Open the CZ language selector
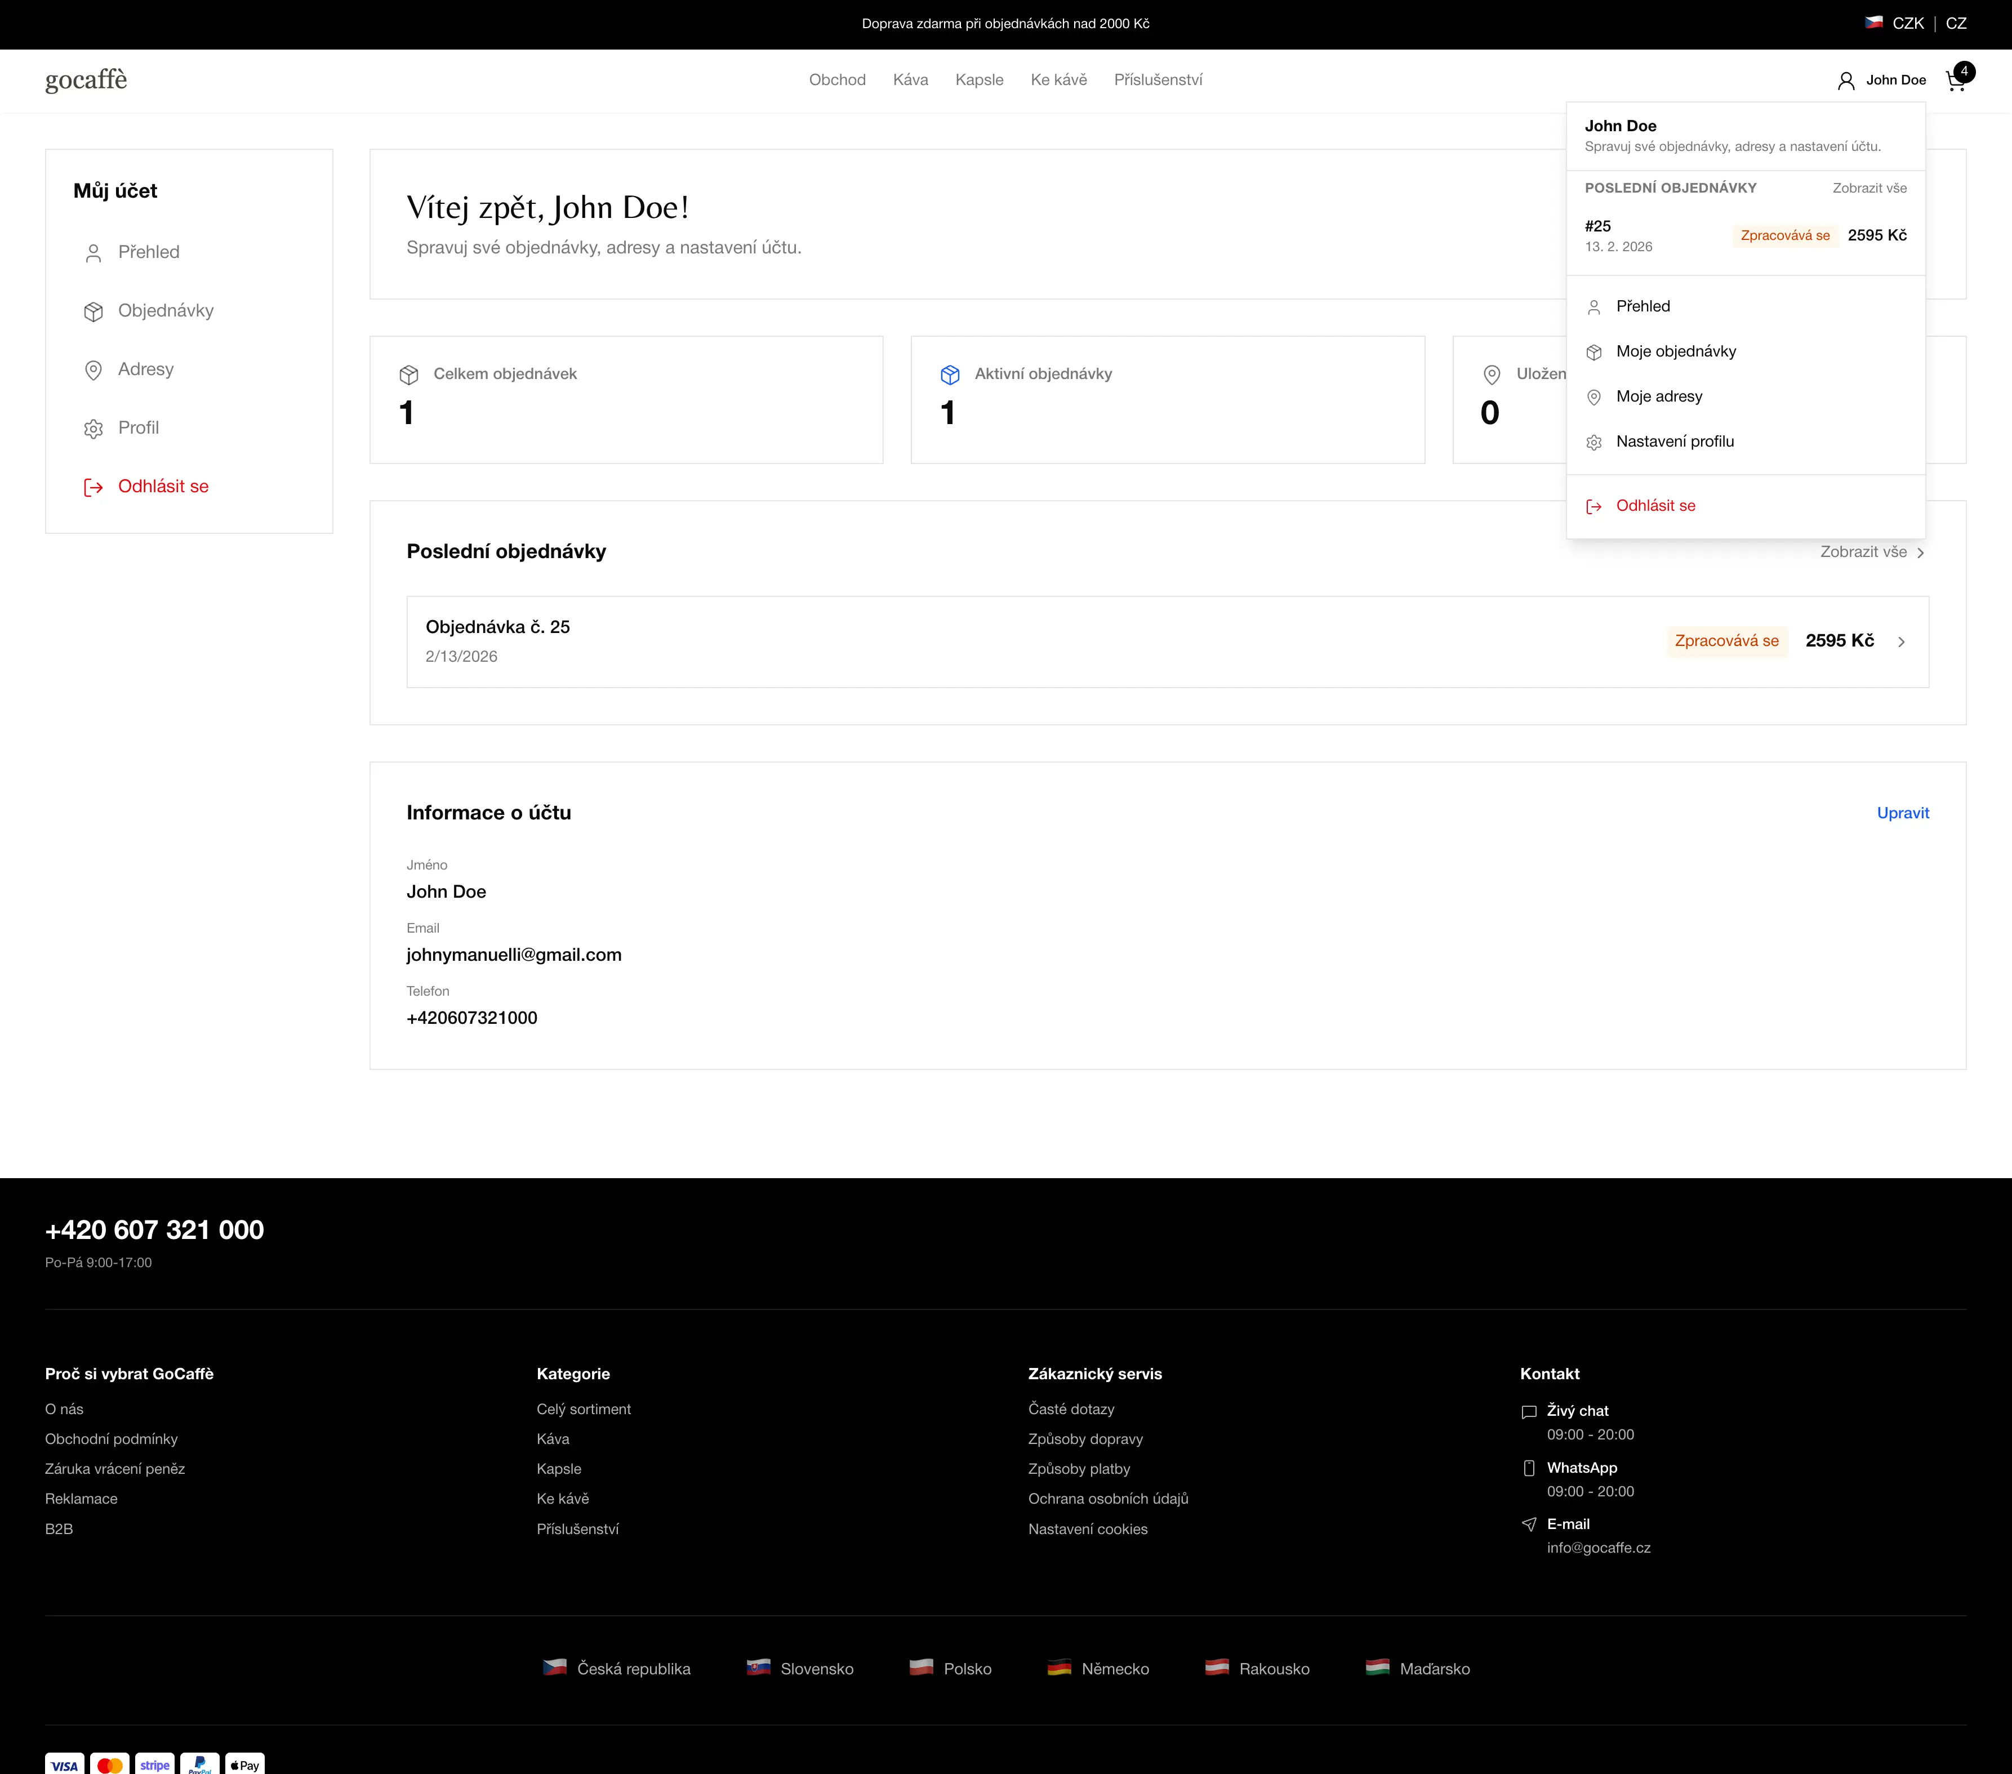This screenshot has height=1774, width=2012. (x=1956, y=24)
